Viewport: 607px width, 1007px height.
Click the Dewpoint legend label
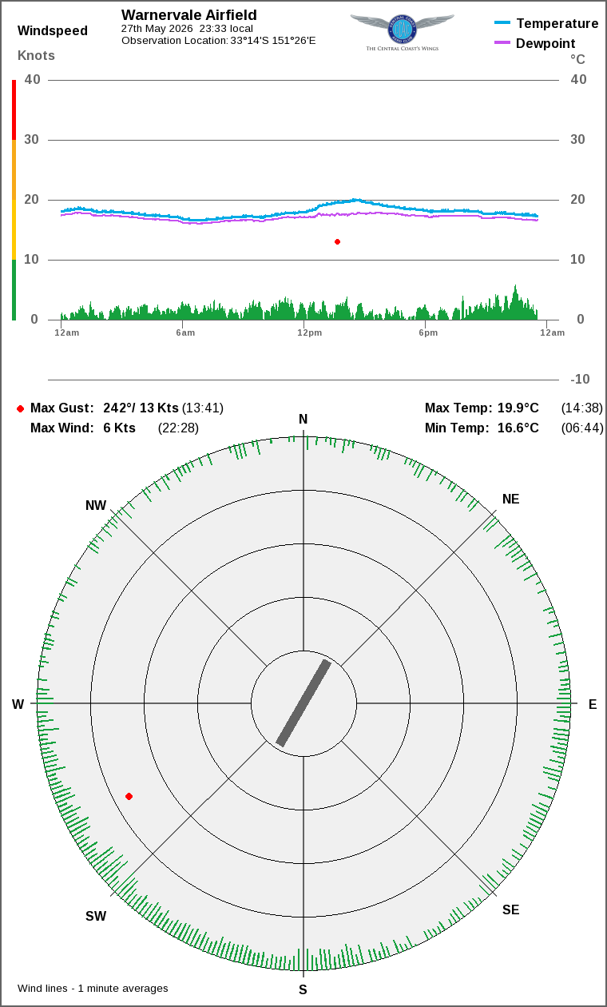(546, 43)
